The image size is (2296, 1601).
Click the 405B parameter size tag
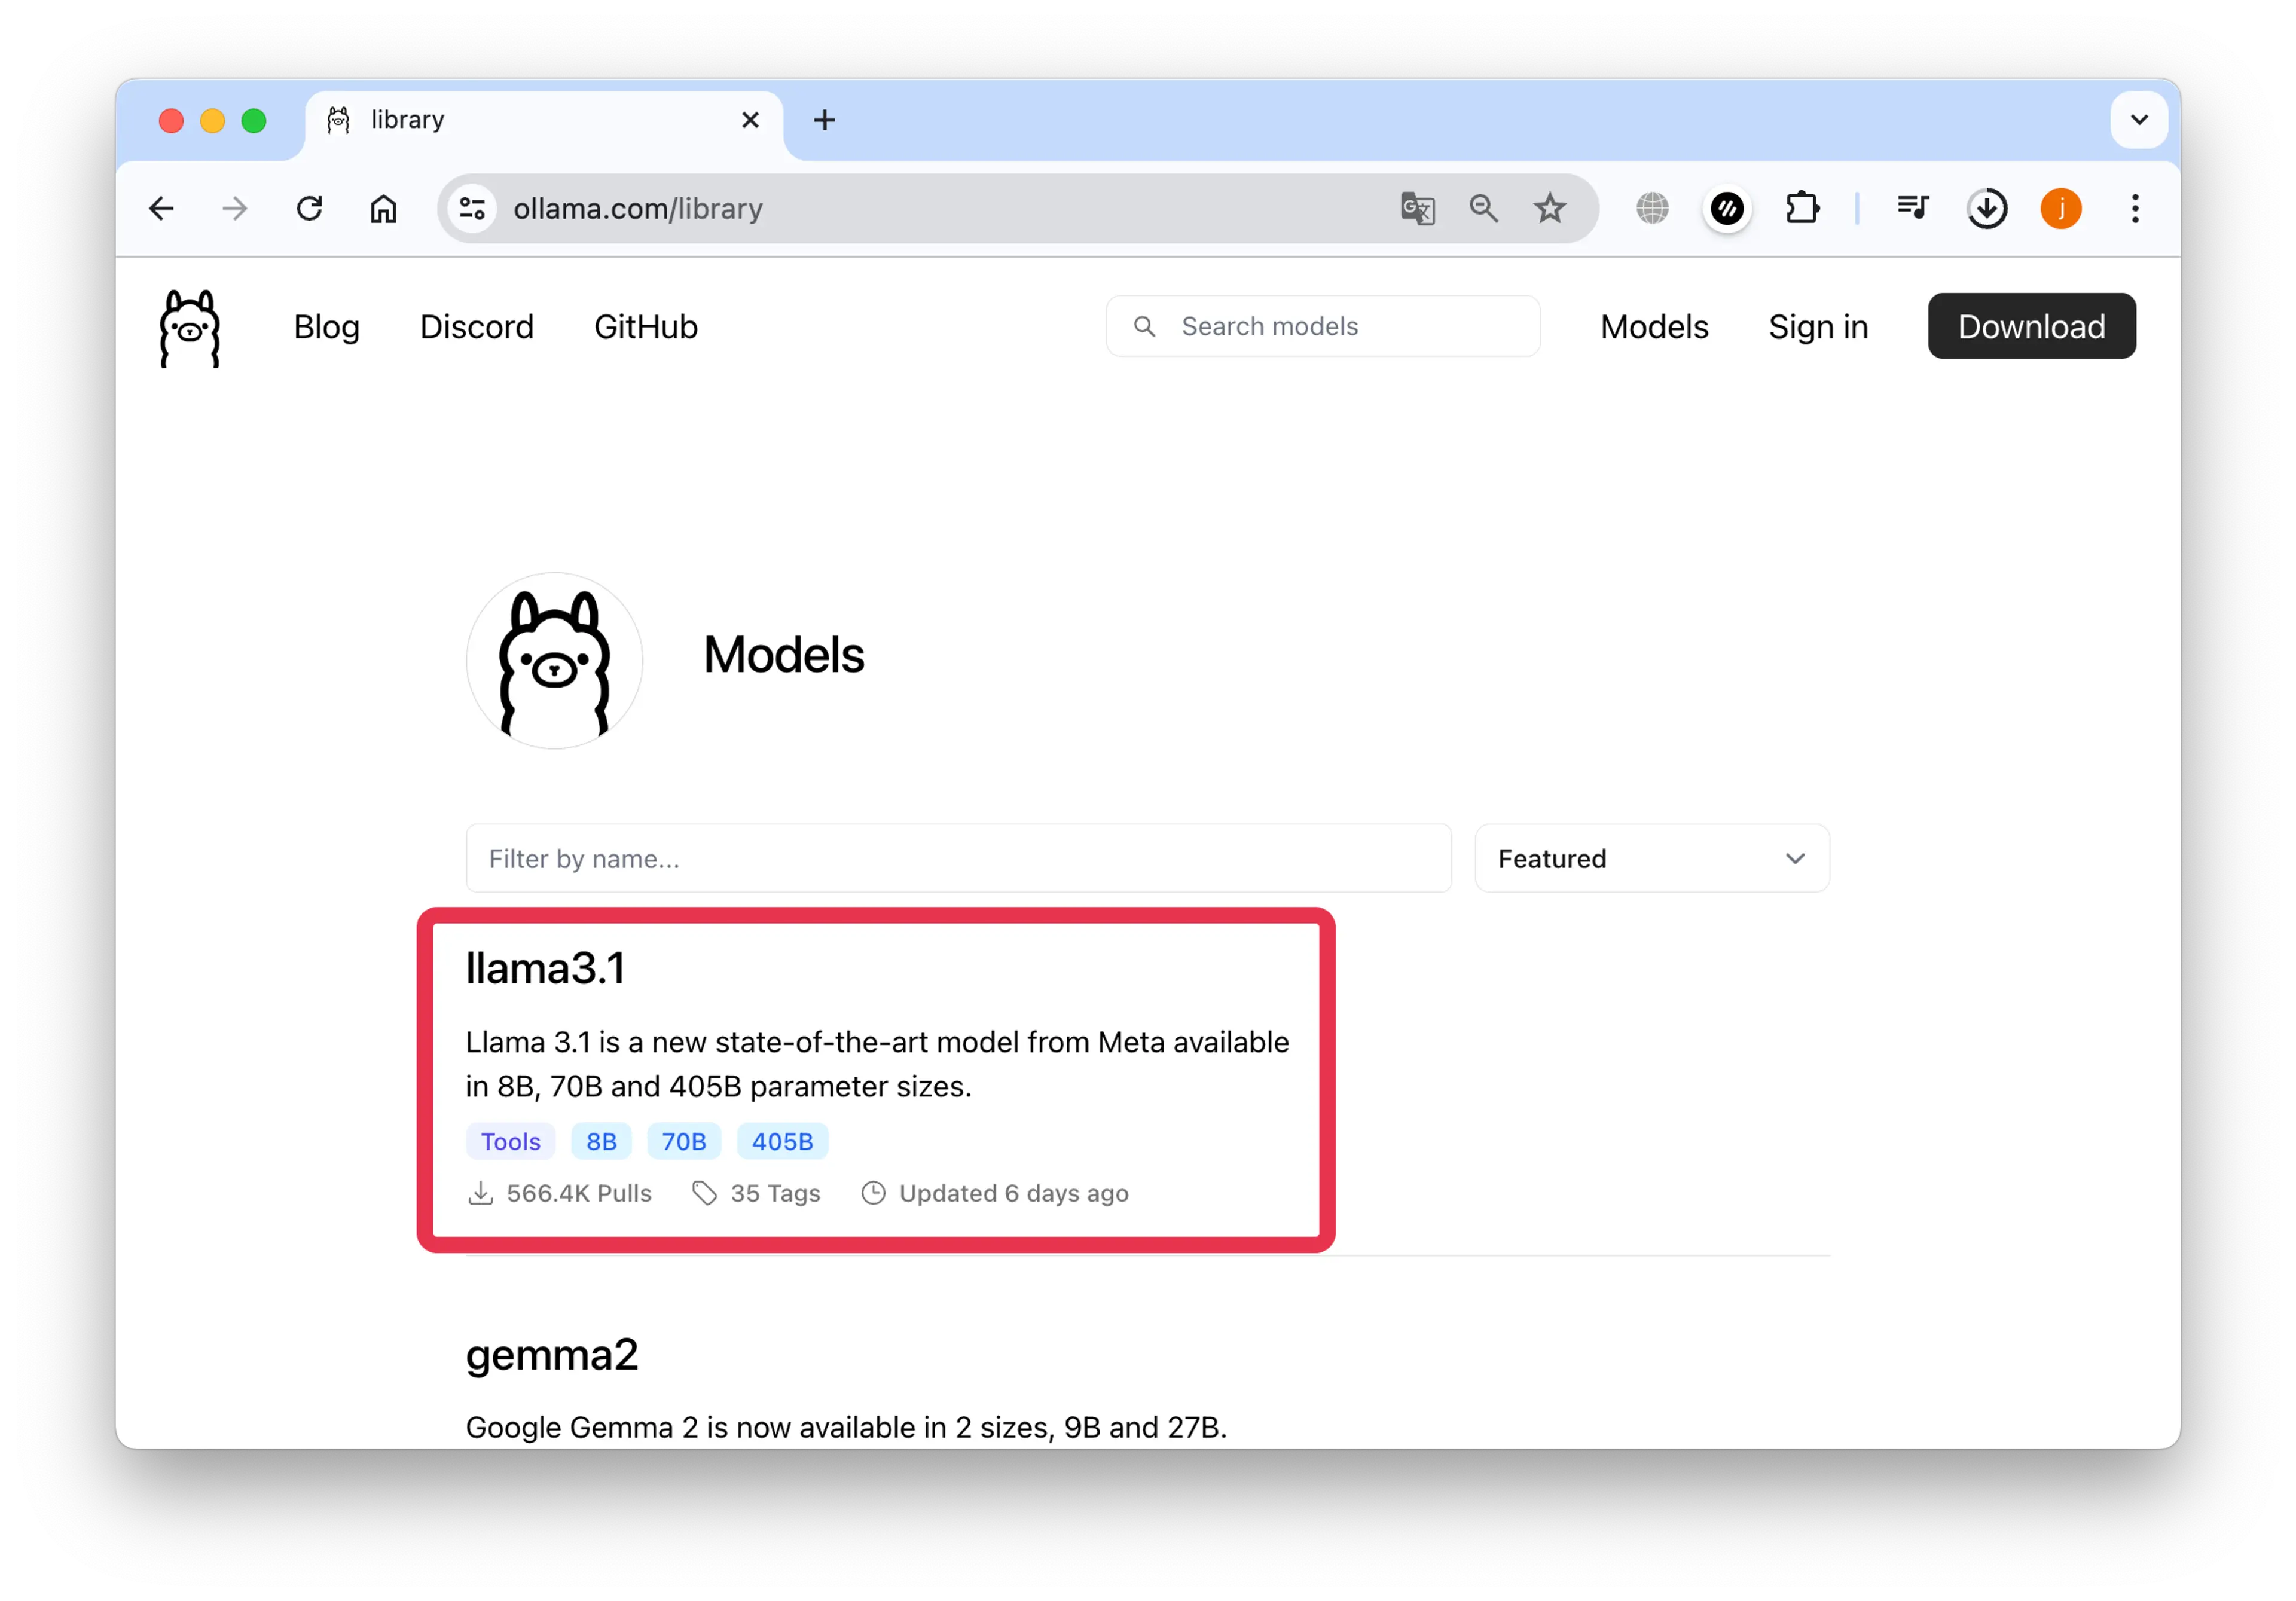tap(783, 1141)
